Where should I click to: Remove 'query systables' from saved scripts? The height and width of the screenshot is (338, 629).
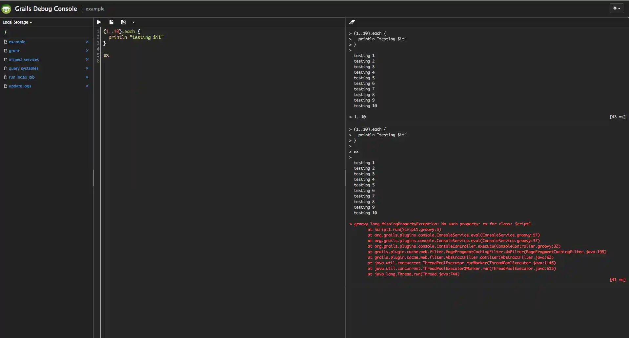pyautogui.click(x=87, y=68)
